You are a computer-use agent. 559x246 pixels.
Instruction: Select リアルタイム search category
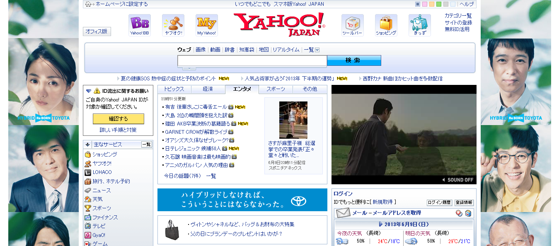[286, 50]
